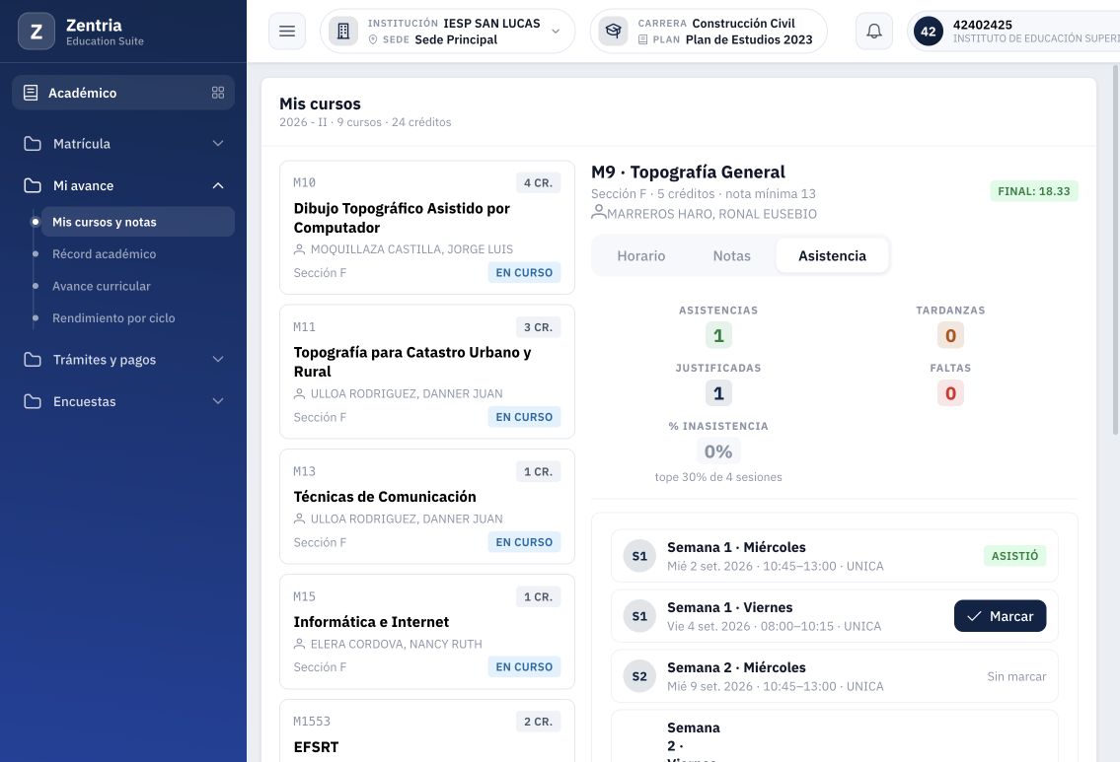
Task: Click the Matrícula folder icon
Action: click(33, 143)
